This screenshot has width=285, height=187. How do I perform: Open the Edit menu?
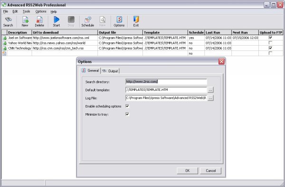(x=15, y=11)
